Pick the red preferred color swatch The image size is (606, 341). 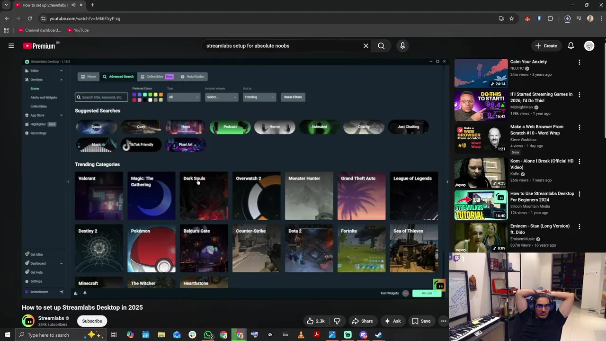click(134, 100)
